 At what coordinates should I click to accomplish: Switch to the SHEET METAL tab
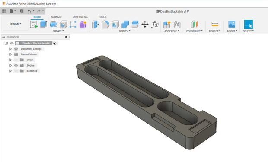[80, 17]
